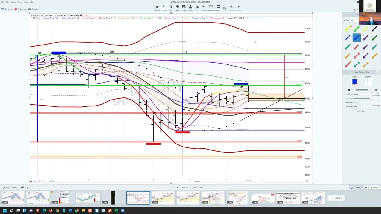Toggle the Bezier Curve checkbox

pyautogui.click(x=355, y=111)
